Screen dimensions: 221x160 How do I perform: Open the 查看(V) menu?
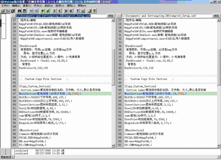(x=27, y=6)
